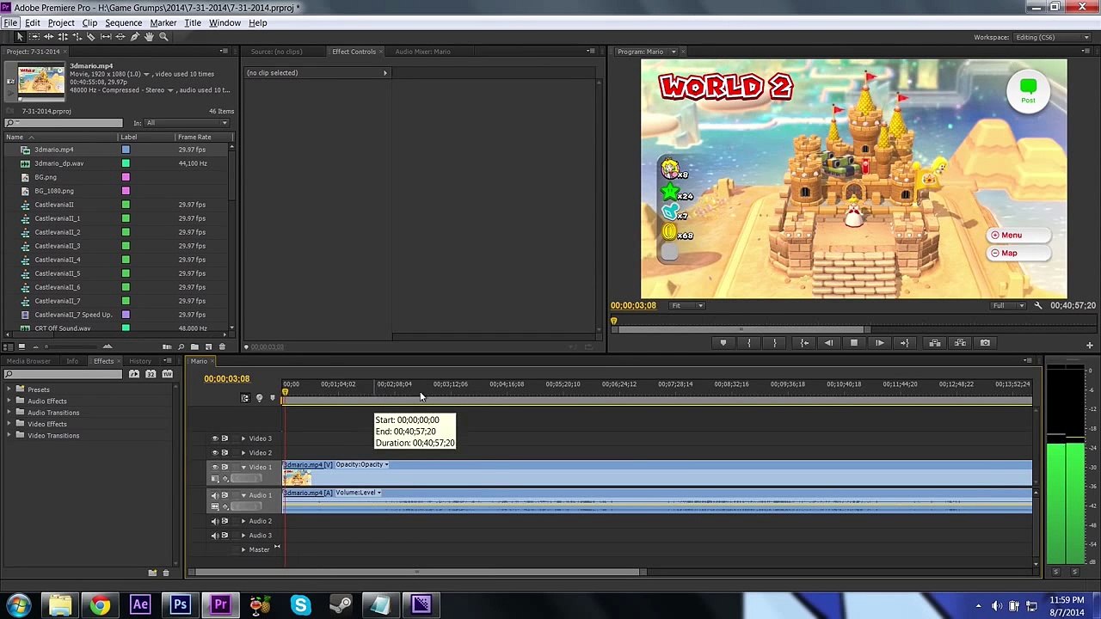Select the Pen tool
Screen dimensions: 1101x619
(x=134, y=37)
